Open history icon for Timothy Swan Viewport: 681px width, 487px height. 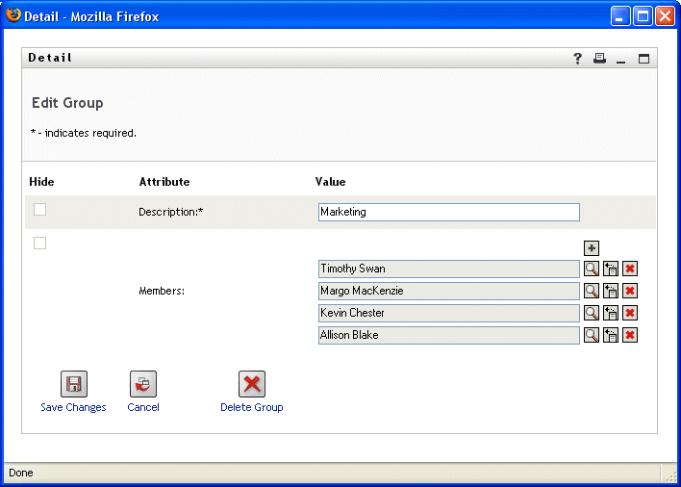click(611, 269)
